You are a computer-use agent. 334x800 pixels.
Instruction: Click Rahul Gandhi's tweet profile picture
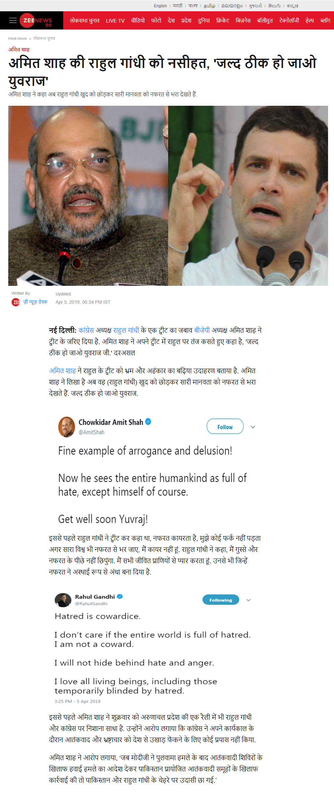pos(63,600)
